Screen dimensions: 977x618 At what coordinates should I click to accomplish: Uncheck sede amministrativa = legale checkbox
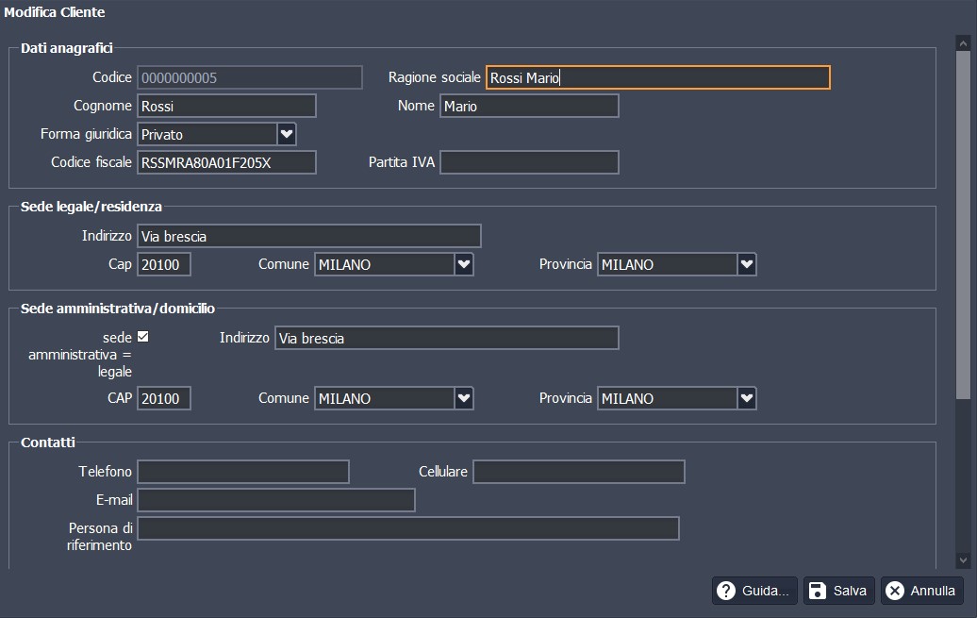coord(143,337)
